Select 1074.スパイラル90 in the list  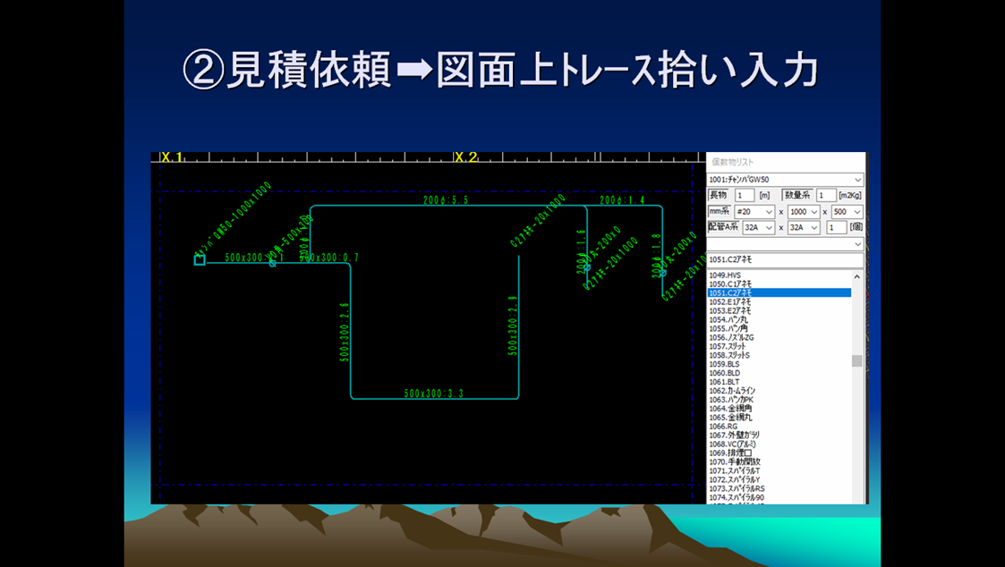779,498
